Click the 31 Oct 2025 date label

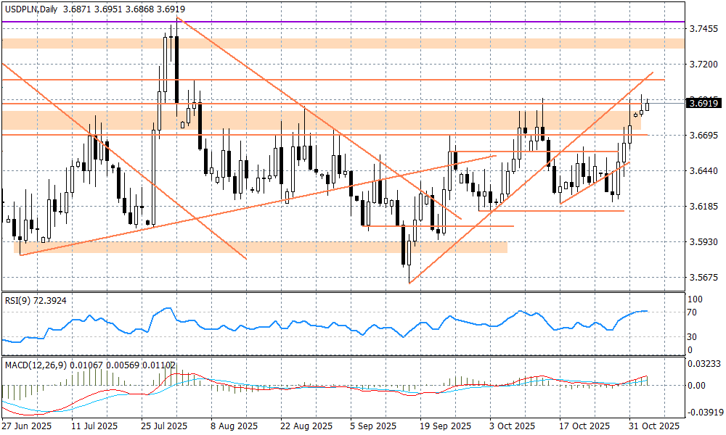coord(654,426)
